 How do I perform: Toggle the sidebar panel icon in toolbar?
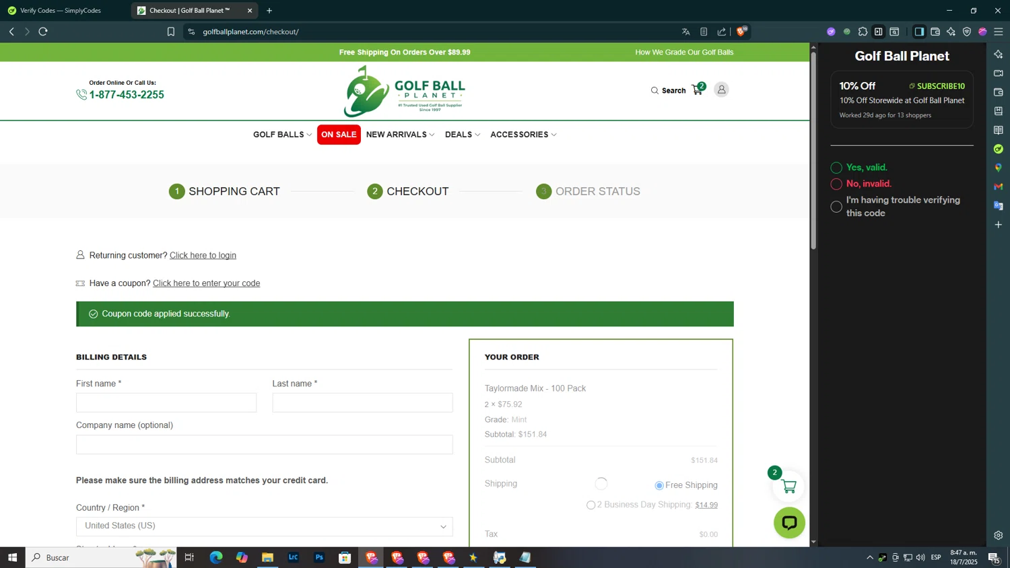pos(919,32)
